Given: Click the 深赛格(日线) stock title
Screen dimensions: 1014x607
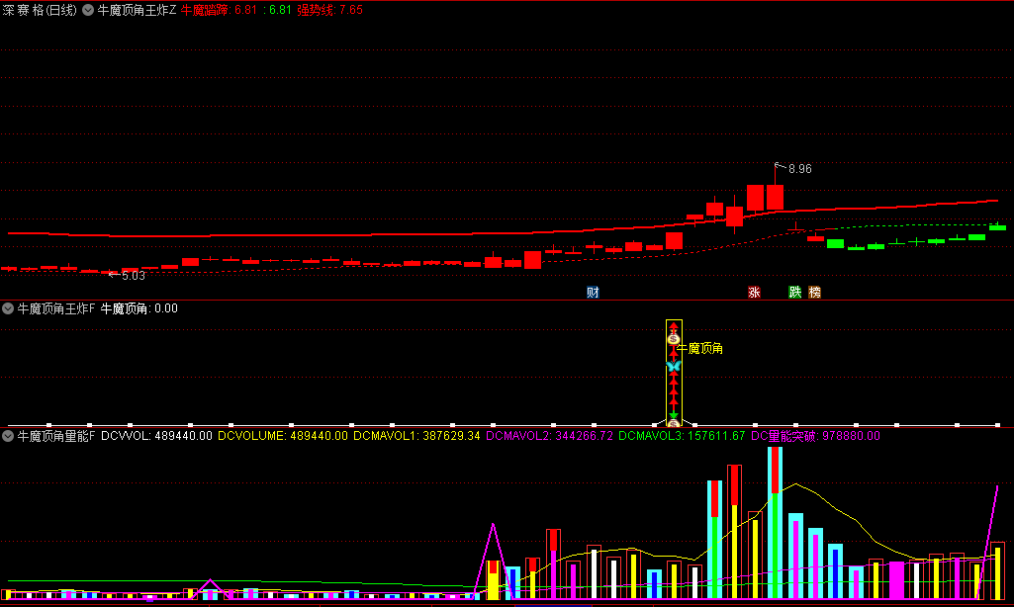Looking at the screenshot, I should tap(40, 10).
